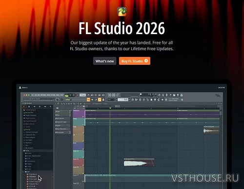Image resolution: width=244 pixels, height=189 pixels.
Task: Select the playlist zoom magnifier tool
Action: (x=78, y=104)
